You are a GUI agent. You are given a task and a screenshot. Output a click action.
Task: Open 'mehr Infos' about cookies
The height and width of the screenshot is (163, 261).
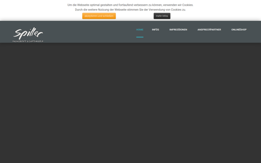[x=162, y=16]
